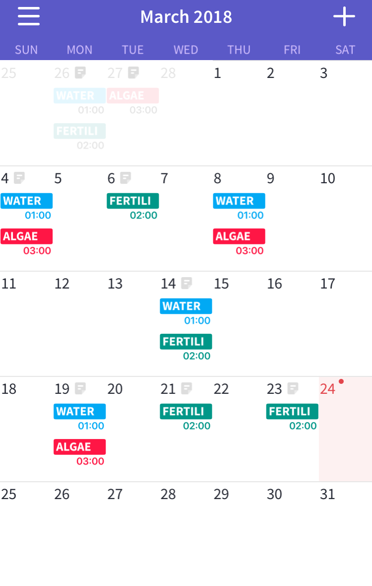Open the hamburger menu
The width and height of the screenshot is (372, 586).
[29, 16]
